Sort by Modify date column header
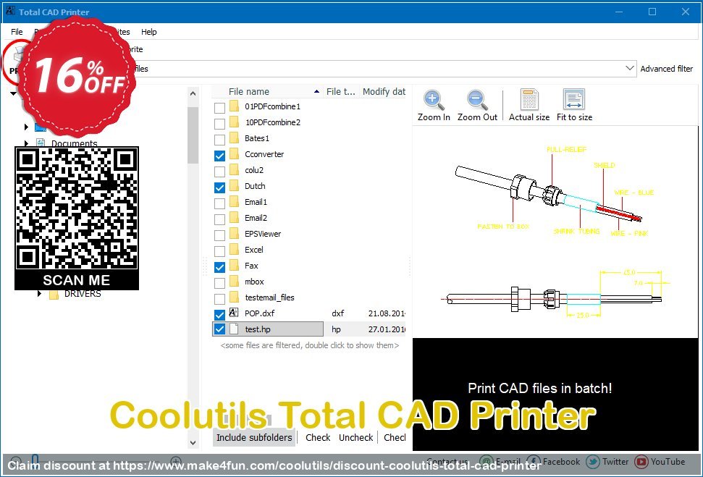The width and height of the screenshot is (703, 477). point(384,91)
